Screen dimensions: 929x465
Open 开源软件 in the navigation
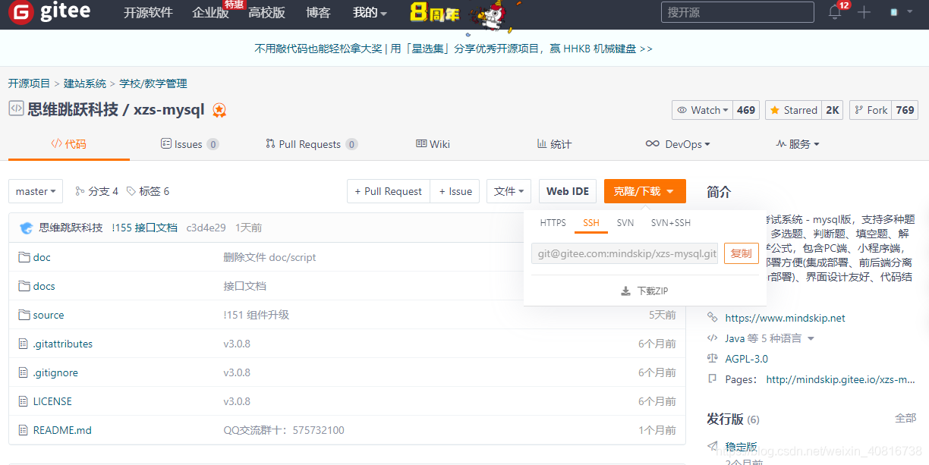[x=148, y=13]
